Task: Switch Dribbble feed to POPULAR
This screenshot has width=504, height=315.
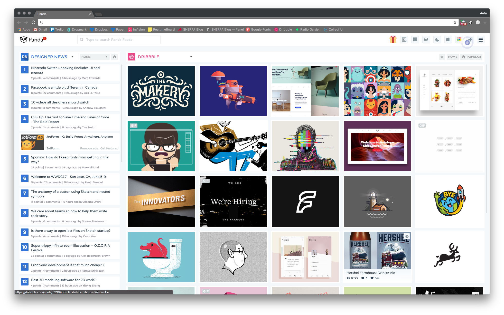Action: tap(471, 57)
